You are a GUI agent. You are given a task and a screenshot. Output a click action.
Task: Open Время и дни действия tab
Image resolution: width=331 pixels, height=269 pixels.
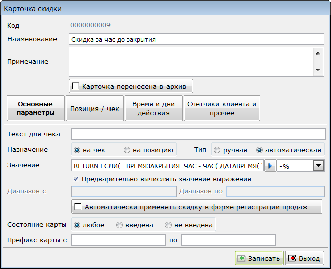[x=153, y=108]
